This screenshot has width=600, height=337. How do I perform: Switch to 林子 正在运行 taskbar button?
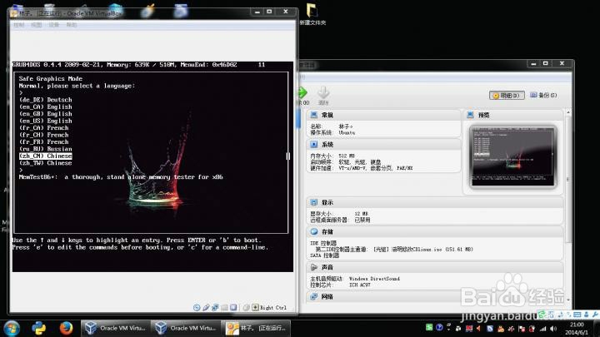(257, 328)
